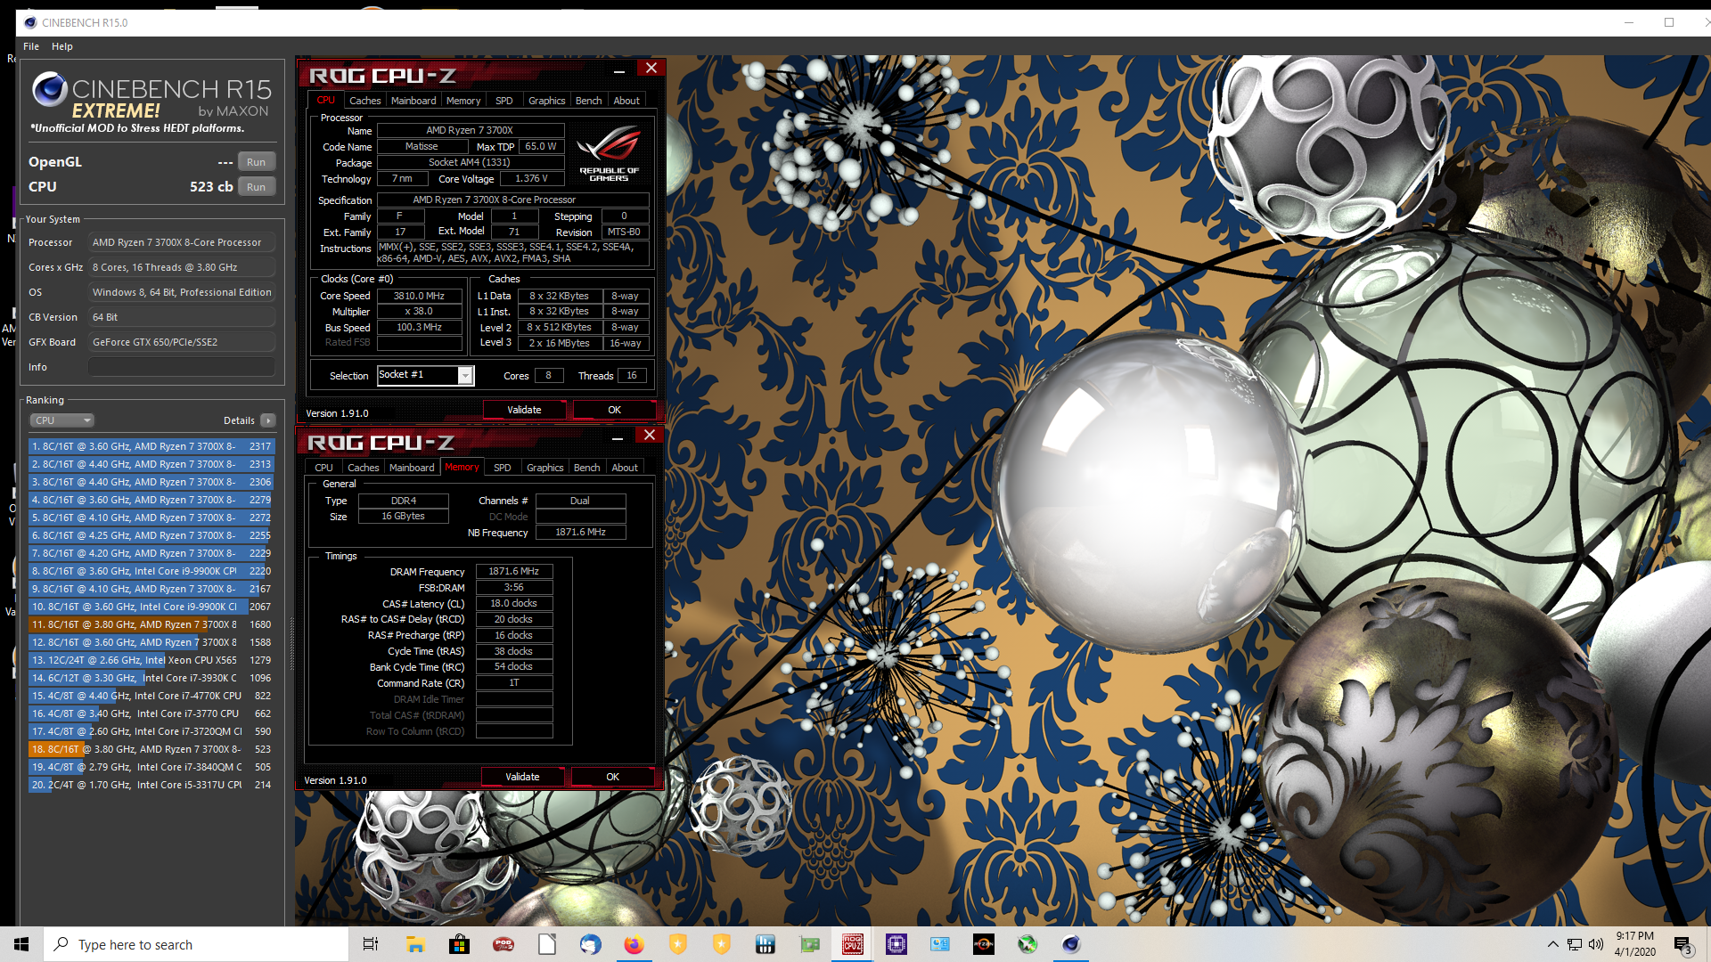Select ranking entry 8 Intel Core i9-9900K 2220
This screenshot has height=962, width=1711.
click(151, 571)
